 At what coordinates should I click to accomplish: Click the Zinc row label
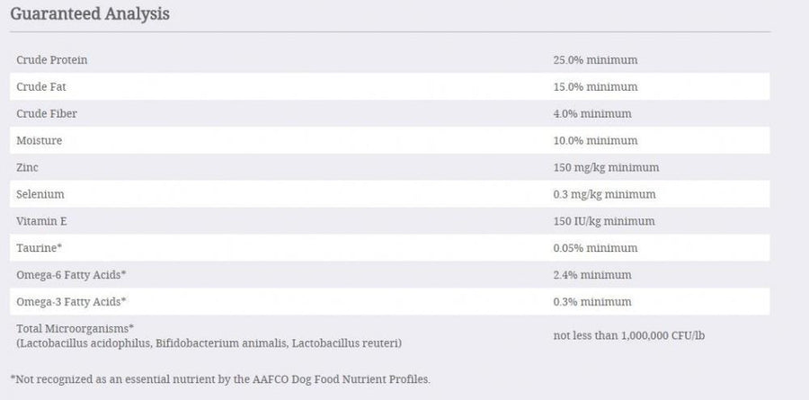[27, 167]
